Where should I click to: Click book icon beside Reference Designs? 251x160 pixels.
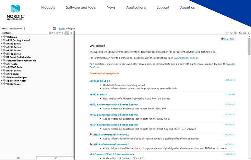click(x=4, y=77)
